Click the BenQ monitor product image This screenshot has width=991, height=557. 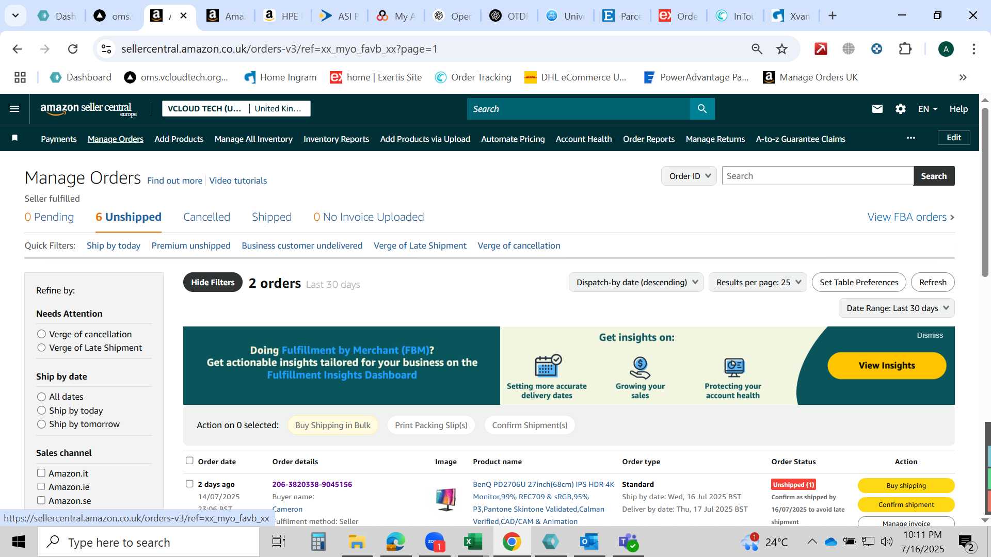coord(445,499)
